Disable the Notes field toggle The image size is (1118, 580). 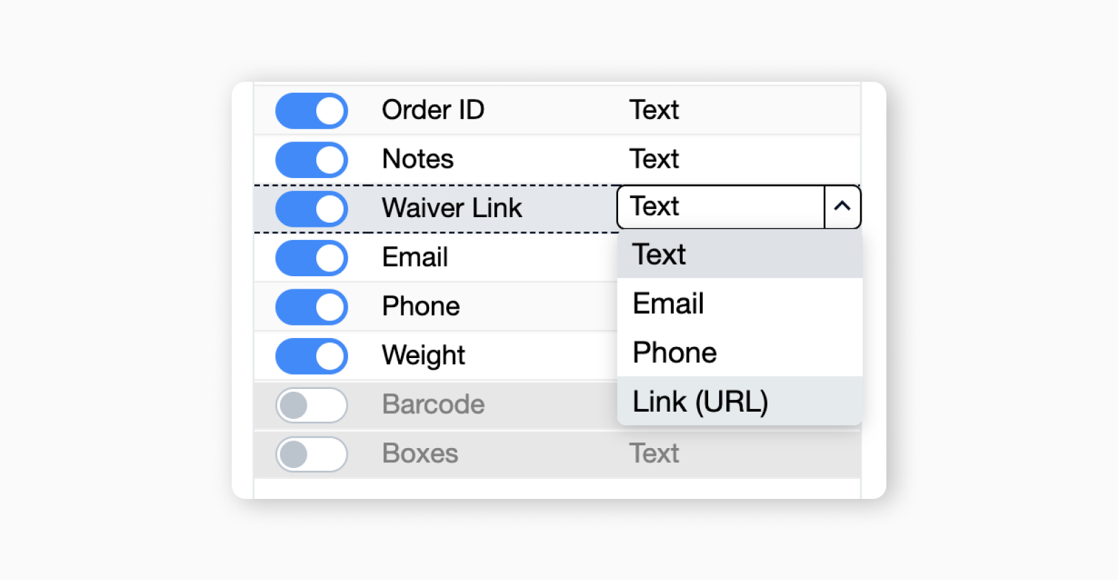pyautogui.click(x=311, y=160)
